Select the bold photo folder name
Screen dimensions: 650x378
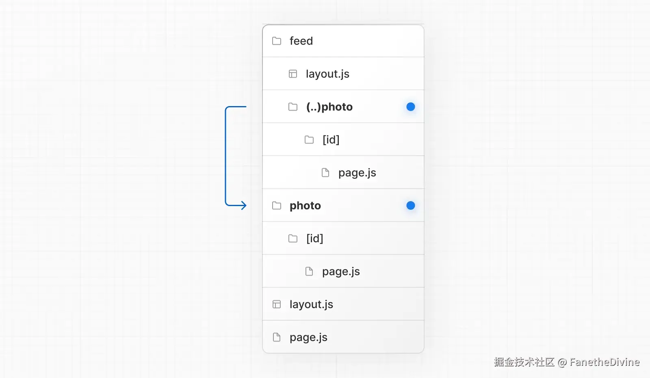305,206
